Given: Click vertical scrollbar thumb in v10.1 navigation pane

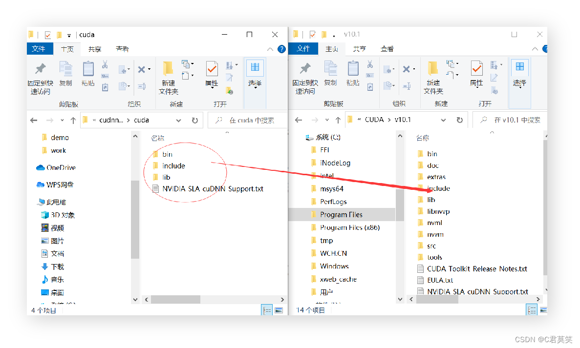Looking at the screenshot, I should point(400,205).
